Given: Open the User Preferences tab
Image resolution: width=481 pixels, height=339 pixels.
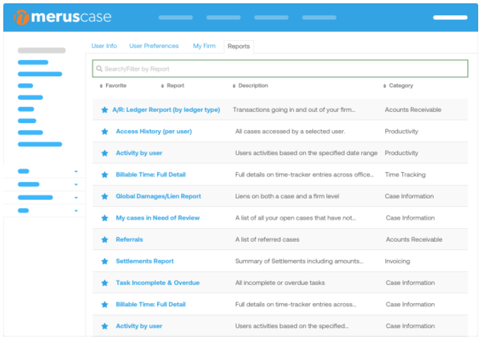Looking at the screenshot, I should point(154,46).
